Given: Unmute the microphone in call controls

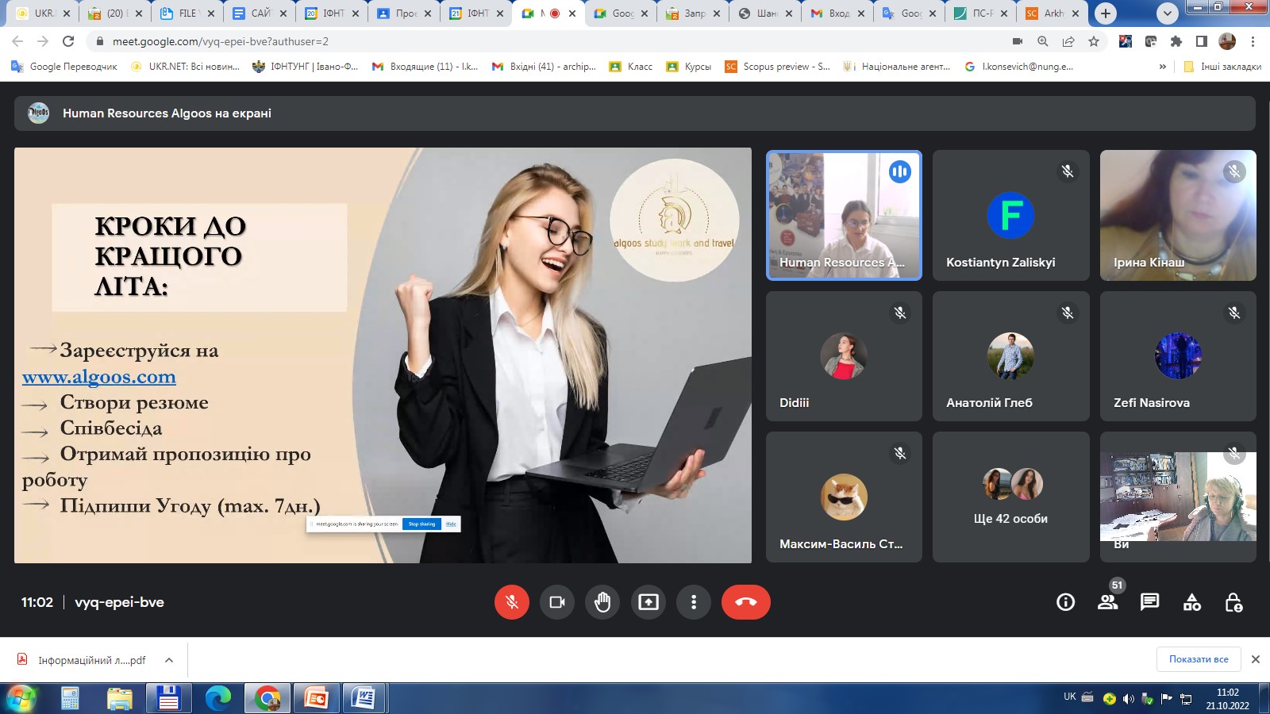Looking at the screenshot, I should [512, 602].
